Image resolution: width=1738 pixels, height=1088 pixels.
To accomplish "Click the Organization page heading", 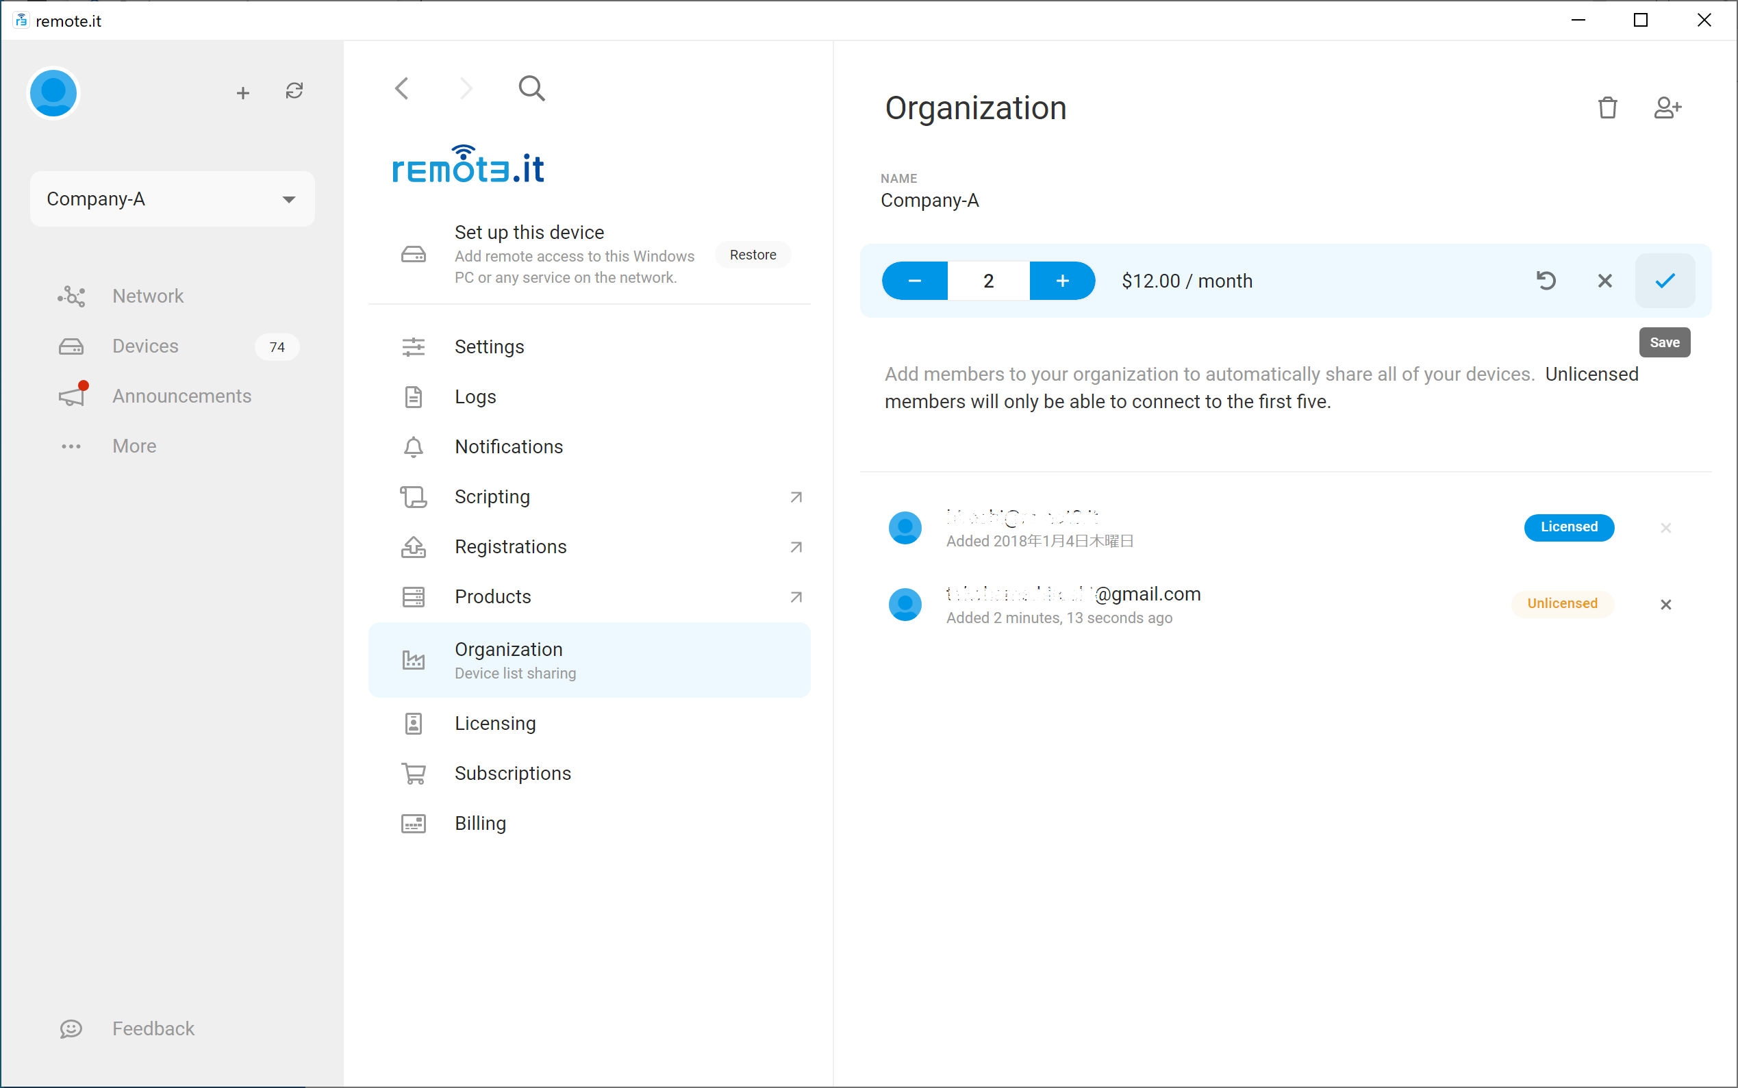I will pos(975,108).
